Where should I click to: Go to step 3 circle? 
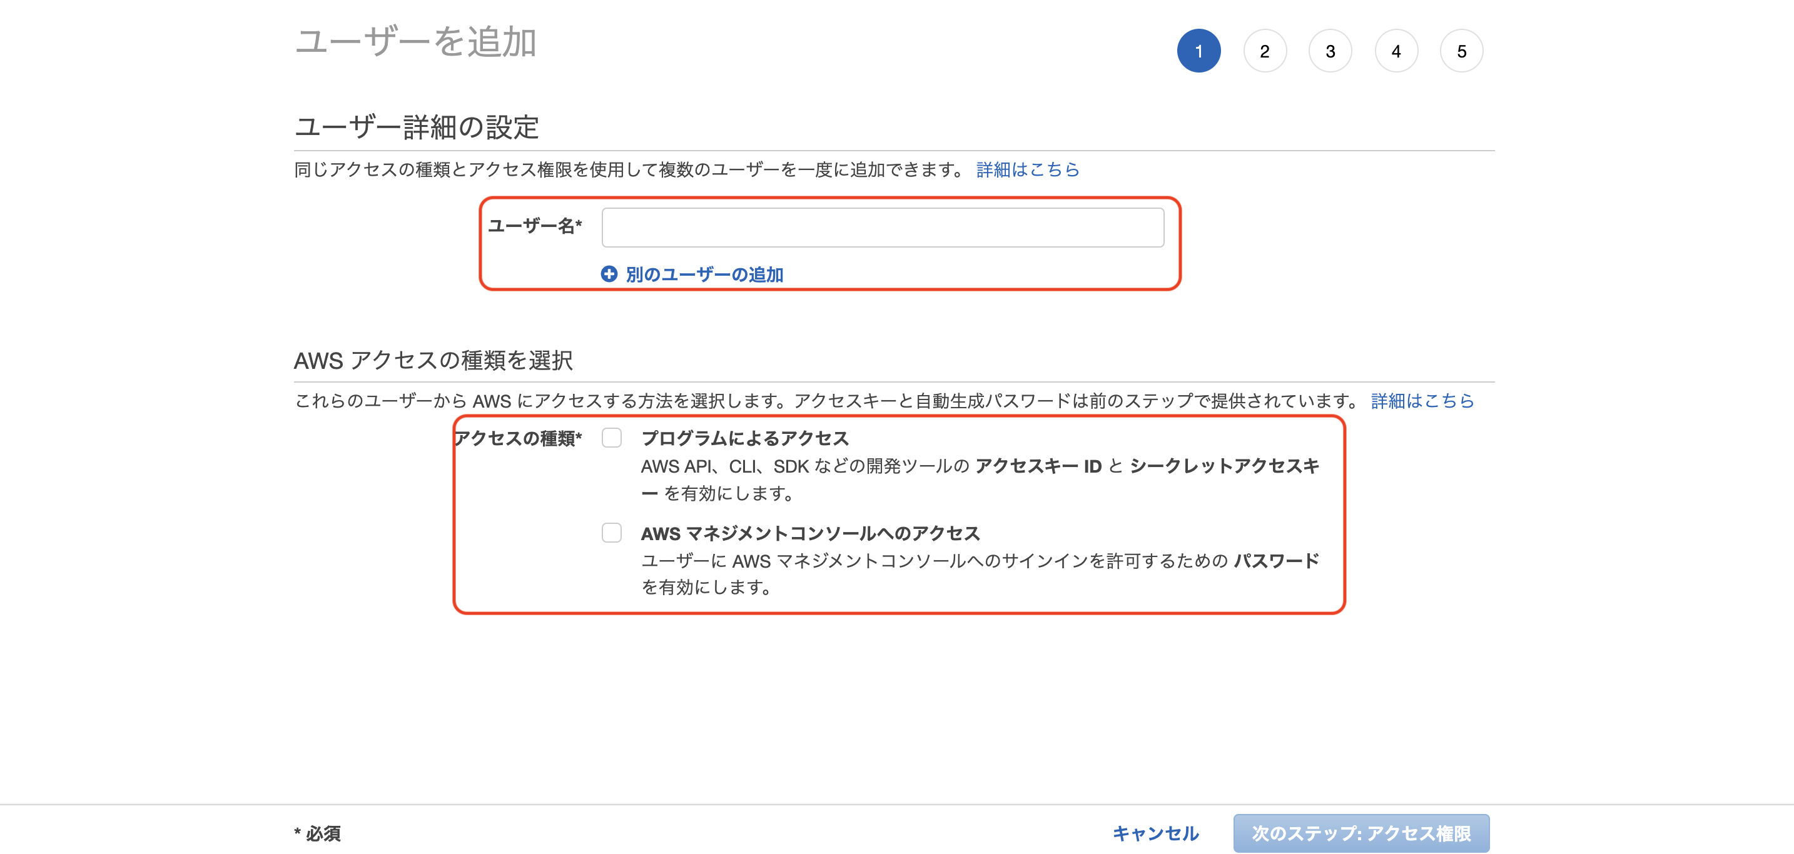point(1329,51)
